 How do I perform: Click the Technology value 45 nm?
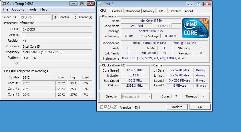[129, 36]
